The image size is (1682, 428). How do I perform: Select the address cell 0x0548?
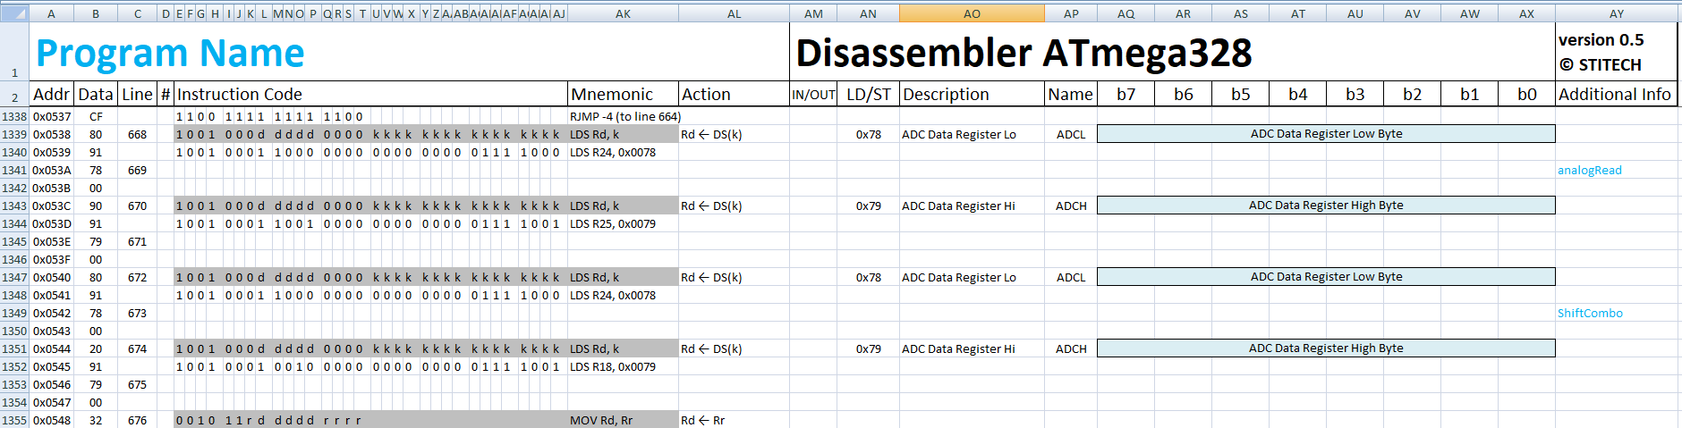pos(51,420)
